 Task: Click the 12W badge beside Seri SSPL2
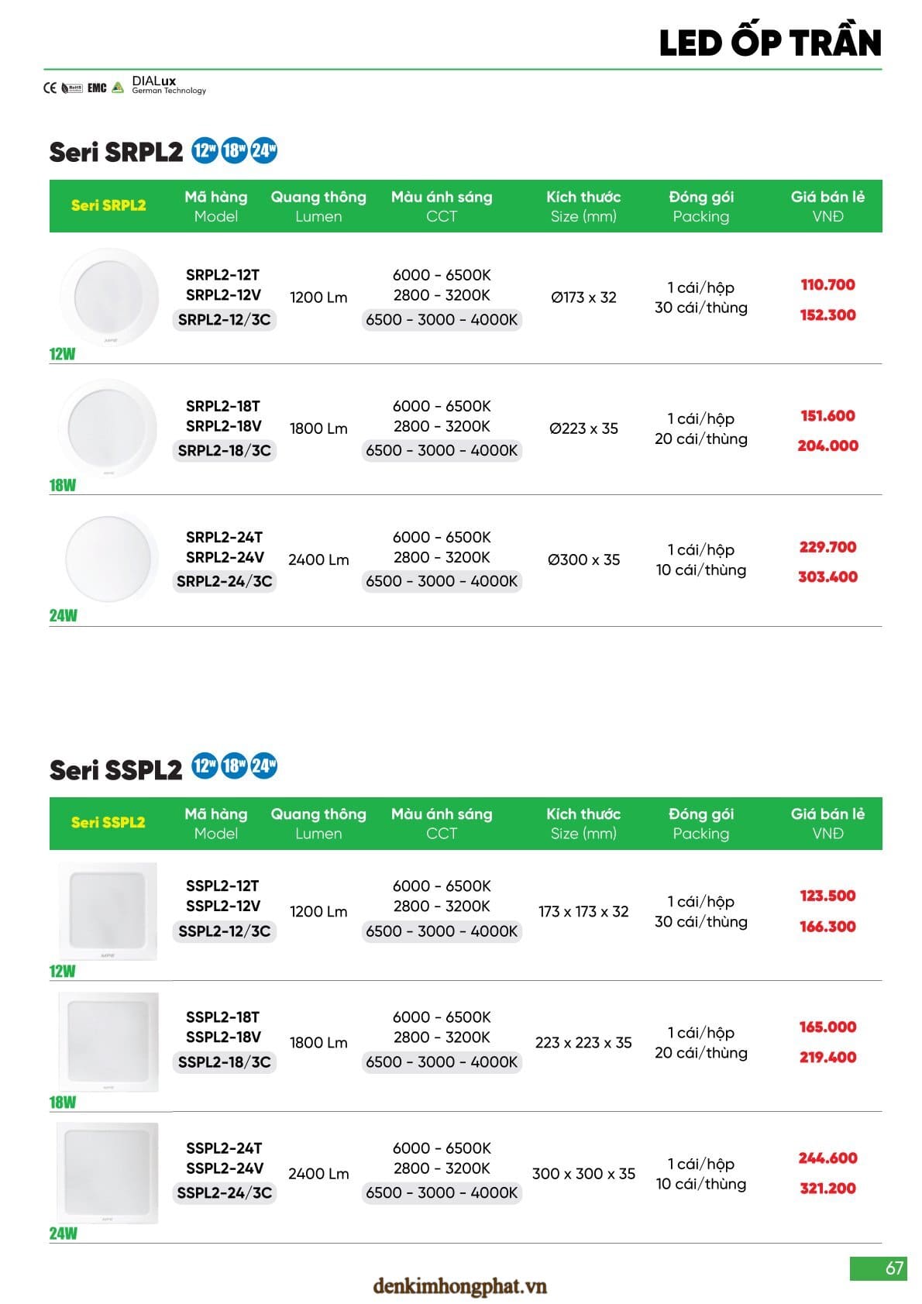pos(205,766)
